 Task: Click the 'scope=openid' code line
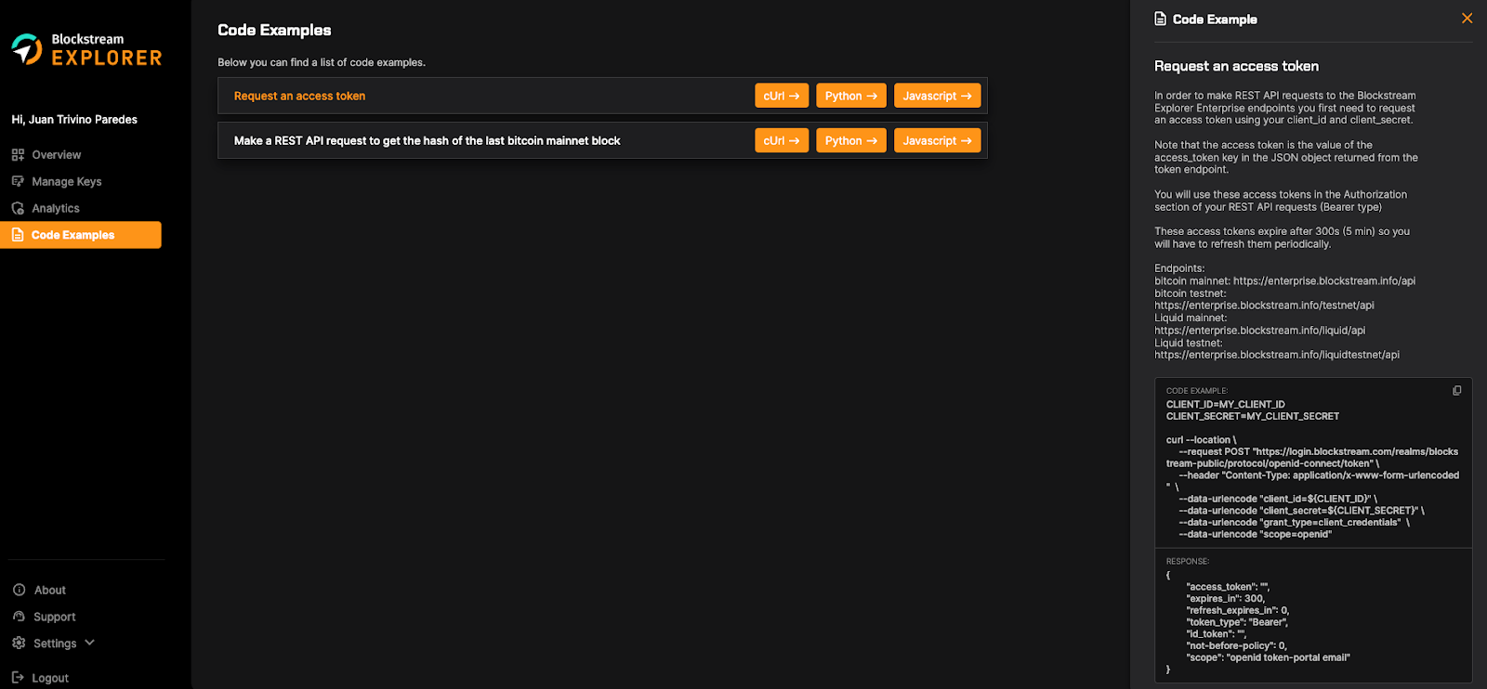(1256, 534)
